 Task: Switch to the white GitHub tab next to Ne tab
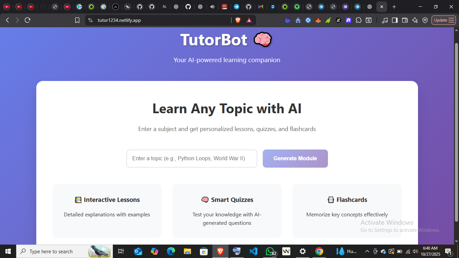152,7
